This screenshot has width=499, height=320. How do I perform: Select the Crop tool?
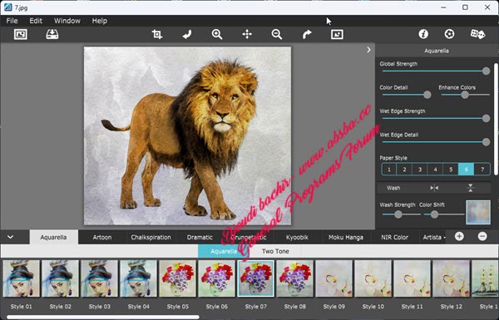pos(157,34)
